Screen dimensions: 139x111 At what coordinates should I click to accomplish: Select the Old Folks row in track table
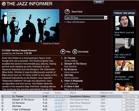tap(69, 106)
